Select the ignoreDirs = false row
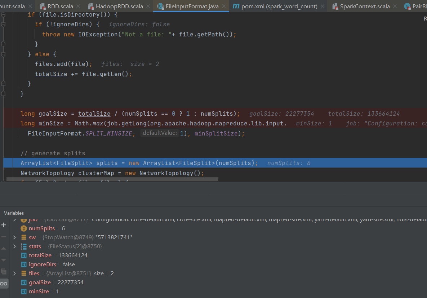The image size is (427, 298). (x=218, y=264)
